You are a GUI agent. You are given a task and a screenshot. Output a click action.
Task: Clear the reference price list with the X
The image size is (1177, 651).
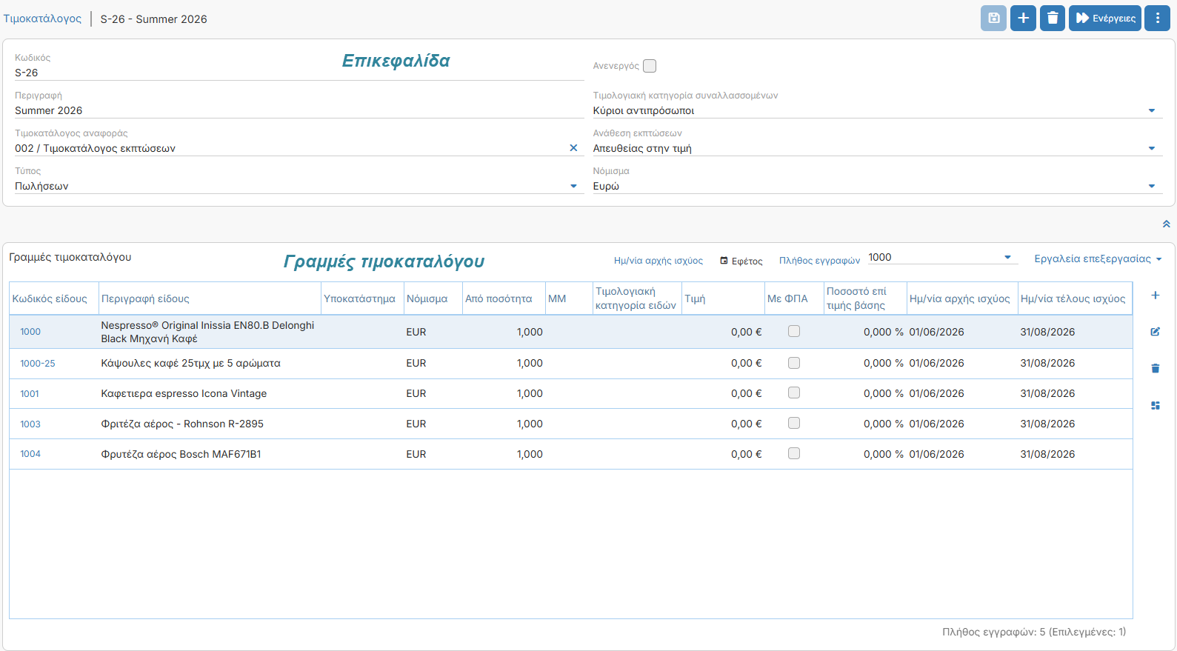[x=573, y=148]
